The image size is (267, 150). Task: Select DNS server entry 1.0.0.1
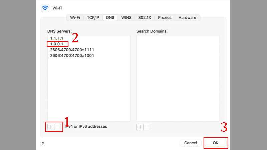57,44
